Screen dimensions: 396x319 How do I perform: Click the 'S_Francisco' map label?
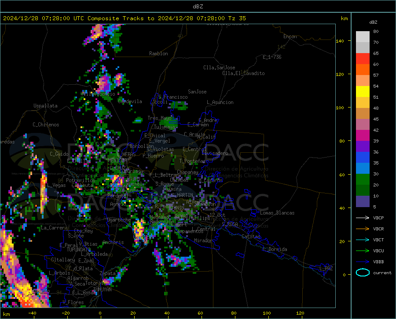pyautogui.click(x=173, y=97)
